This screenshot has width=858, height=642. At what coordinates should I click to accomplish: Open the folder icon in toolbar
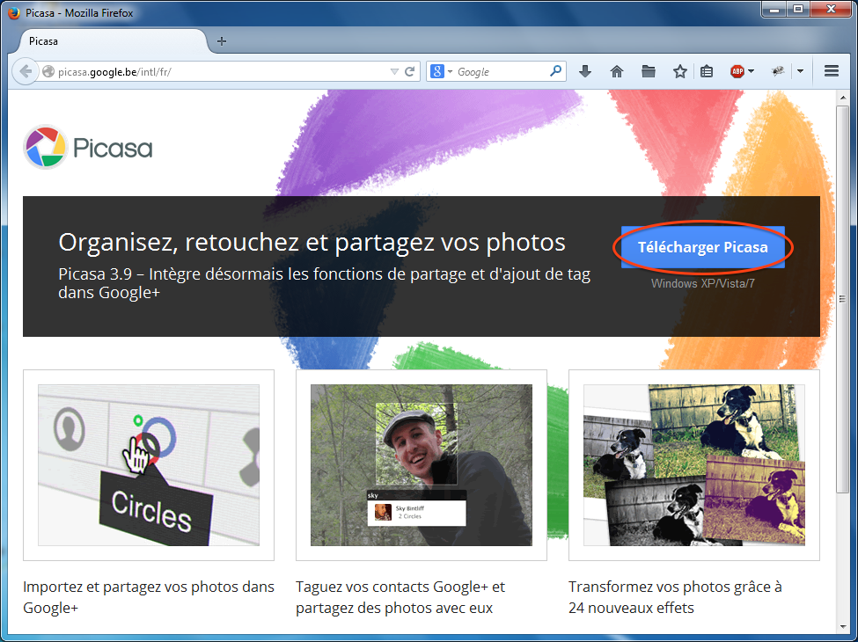pyautogui.click(x=649, y=71)
